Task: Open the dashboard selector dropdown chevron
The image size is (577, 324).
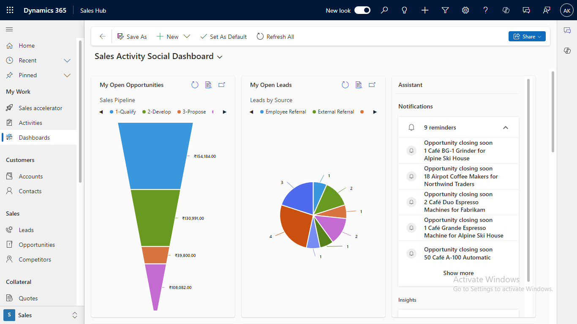Action: pos(220,57)
